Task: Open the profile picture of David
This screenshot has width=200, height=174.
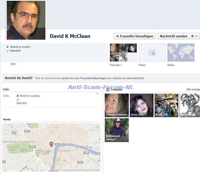Action: [x=26, y=20]
